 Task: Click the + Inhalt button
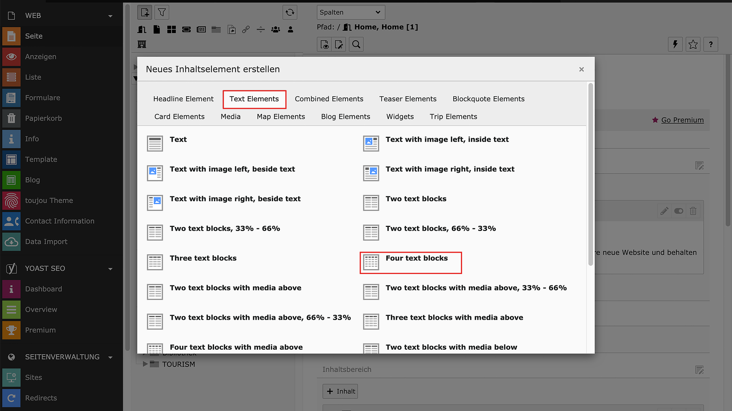click(340, 391)
